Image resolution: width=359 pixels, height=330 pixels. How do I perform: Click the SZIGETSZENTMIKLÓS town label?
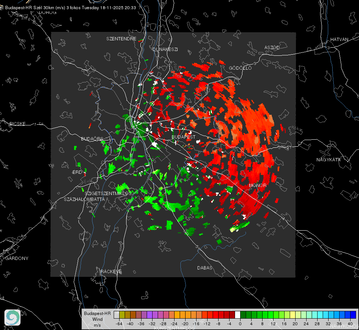(108, 194)
